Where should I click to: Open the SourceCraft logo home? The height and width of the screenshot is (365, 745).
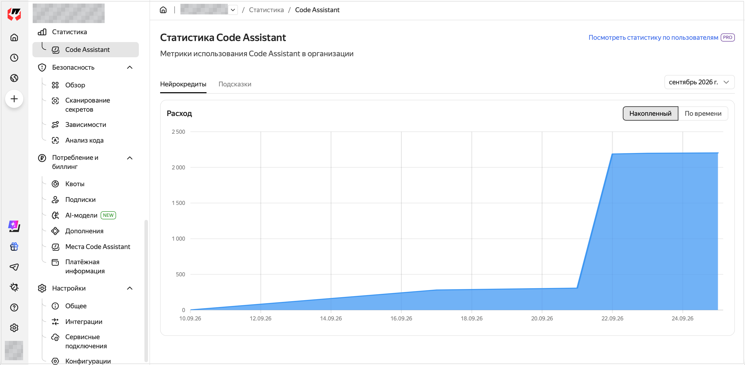click(14, 14)
